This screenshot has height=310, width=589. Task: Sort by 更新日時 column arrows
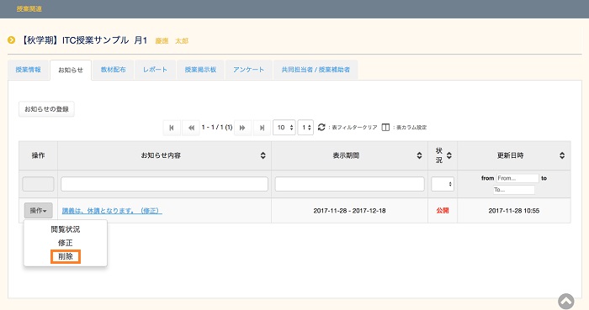[562, 155]
